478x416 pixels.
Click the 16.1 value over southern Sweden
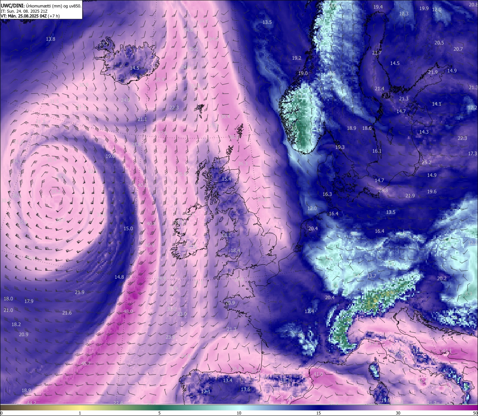(x=377, y=151)
